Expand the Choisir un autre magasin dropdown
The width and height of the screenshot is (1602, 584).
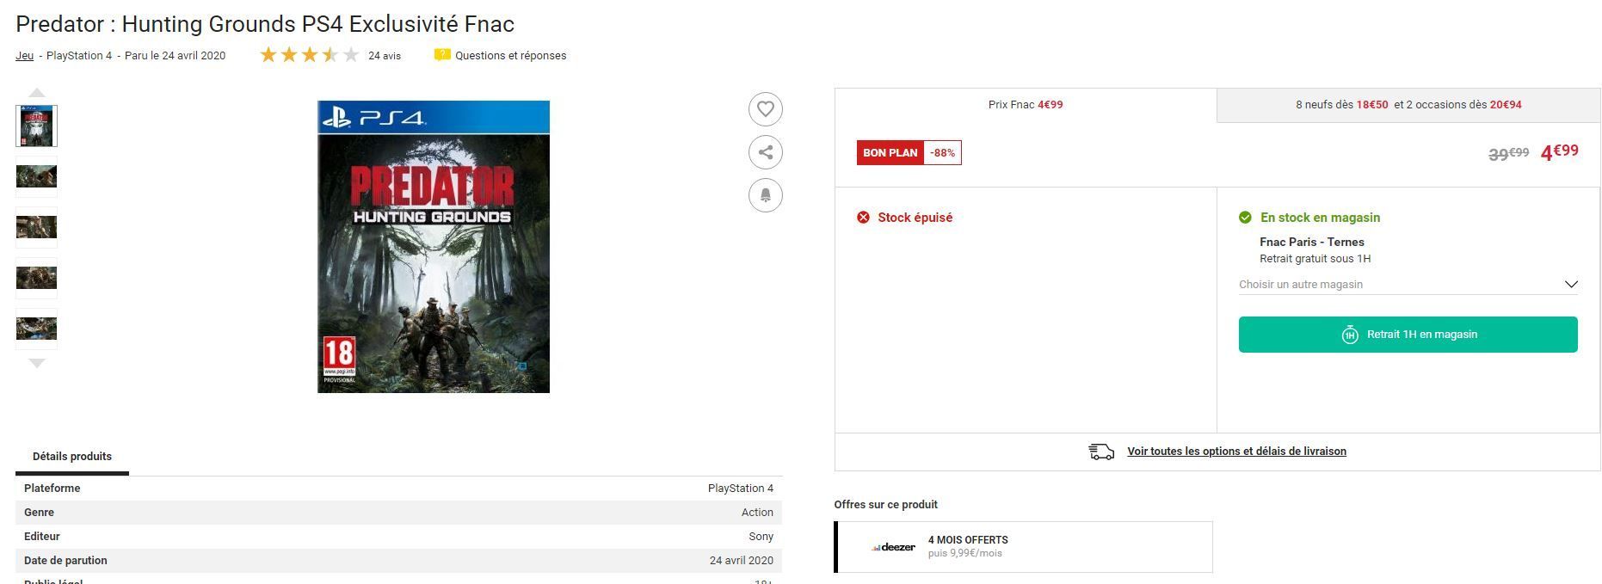1408,285
